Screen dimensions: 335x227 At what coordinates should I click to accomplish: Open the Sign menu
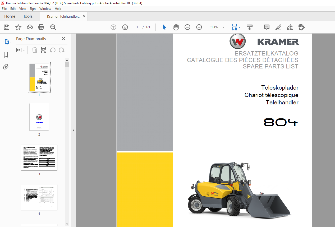point(33,9)
